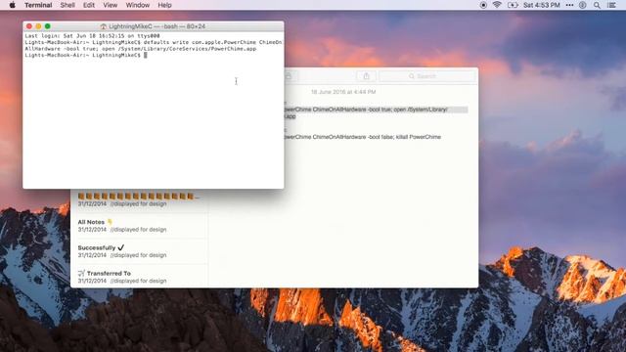Open the Window menu
The image size is (626, 352).
pos(138,5)
